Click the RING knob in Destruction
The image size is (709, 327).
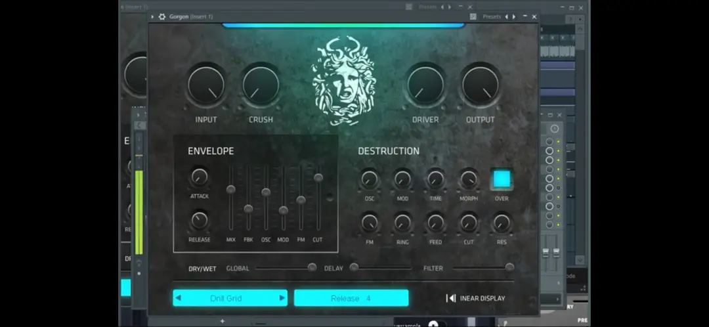[402, 223]
